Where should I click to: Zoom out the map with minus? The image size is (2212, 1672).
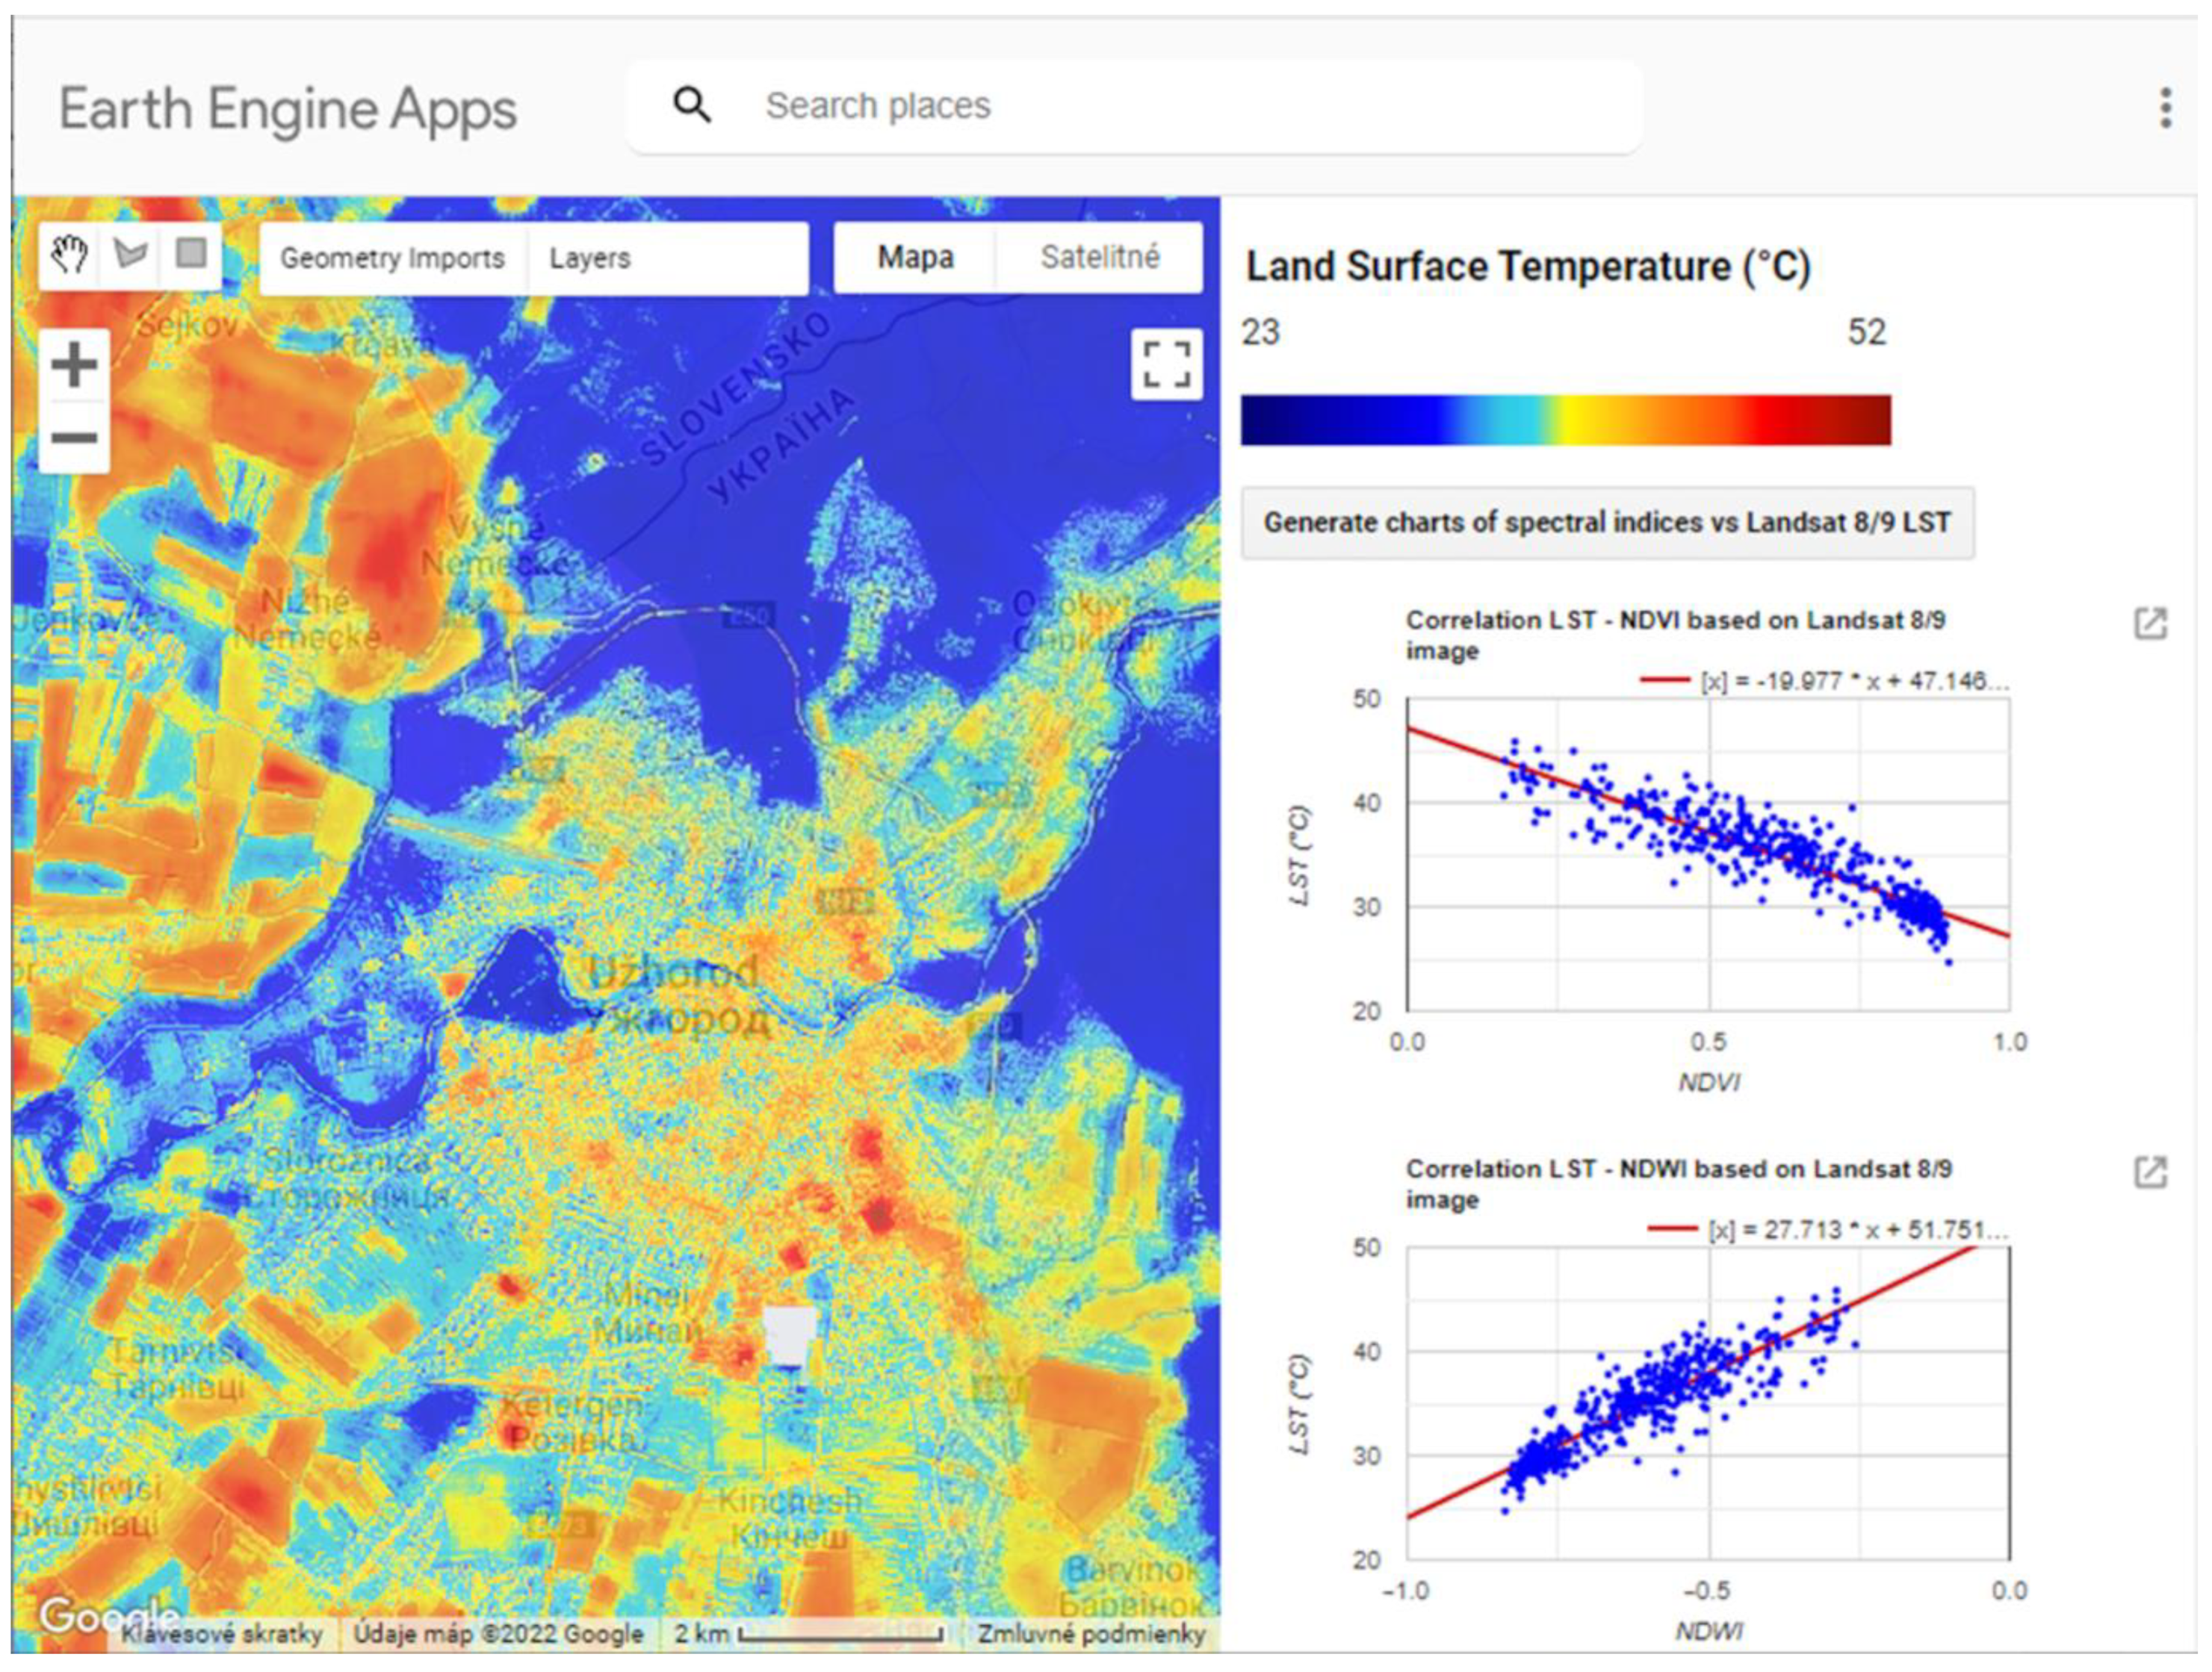74,438
